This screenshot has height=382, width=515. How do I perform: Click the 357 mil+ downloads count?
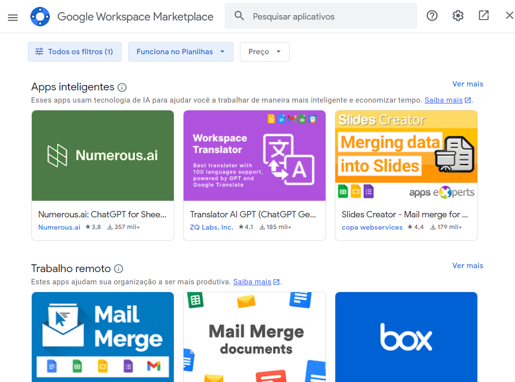[124, 227]
